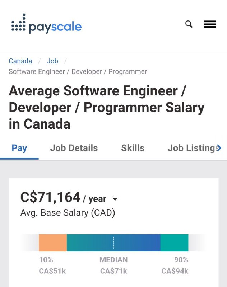The width and height of the screenshot is (227, 287).
Task: Click the Payscale logo
Action: pyautogui.click(x=46, y=24)
